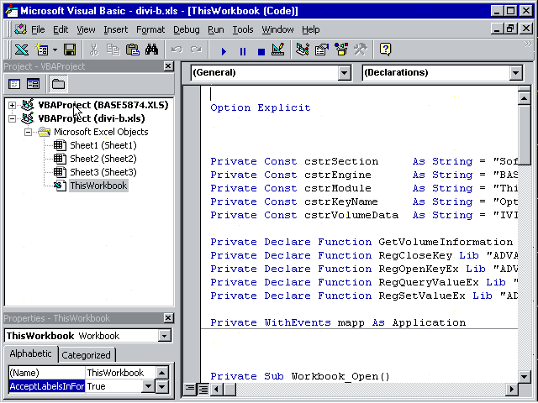538x403 pixels.
Task: Run the macro with the play icon
Action: point(224,51)
